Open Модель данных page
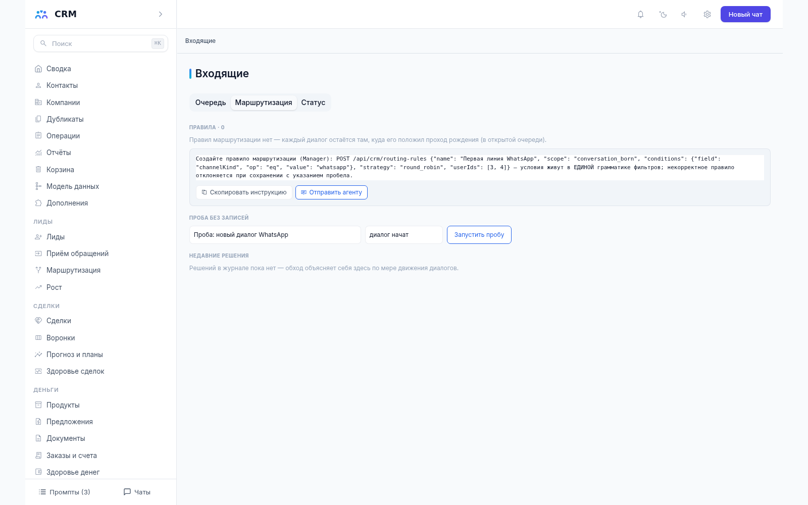Image resolution: width=808 pixels, height=505 pixels. click(x=100, y=186)
